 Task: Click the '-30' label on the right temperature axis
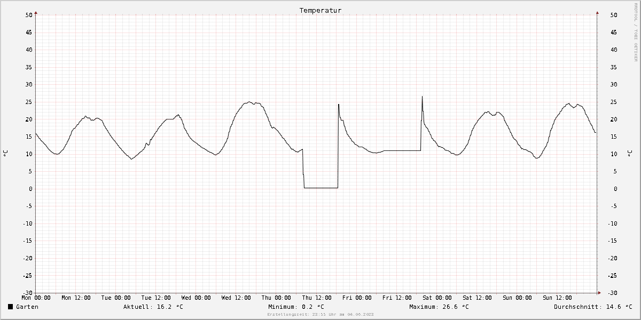point(614,293)
